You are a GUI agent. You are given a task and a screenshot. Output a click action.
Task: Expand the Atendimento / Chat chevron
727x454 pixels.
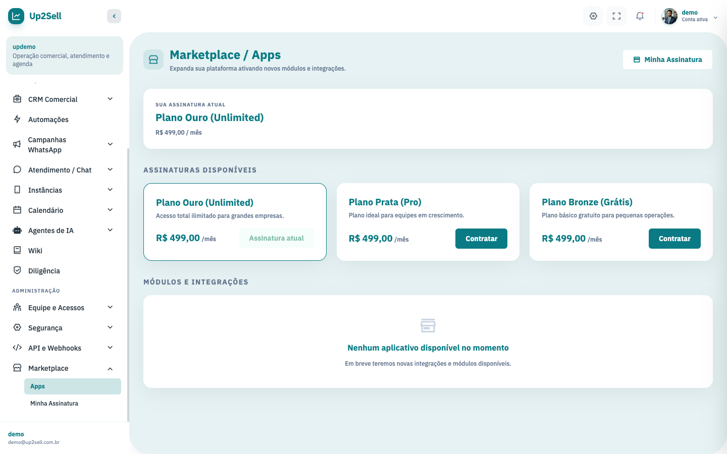(110, 169)
